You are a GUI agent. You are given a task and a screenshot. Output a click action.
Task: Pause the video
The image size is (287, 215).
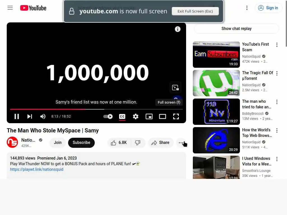pos(17,116)
